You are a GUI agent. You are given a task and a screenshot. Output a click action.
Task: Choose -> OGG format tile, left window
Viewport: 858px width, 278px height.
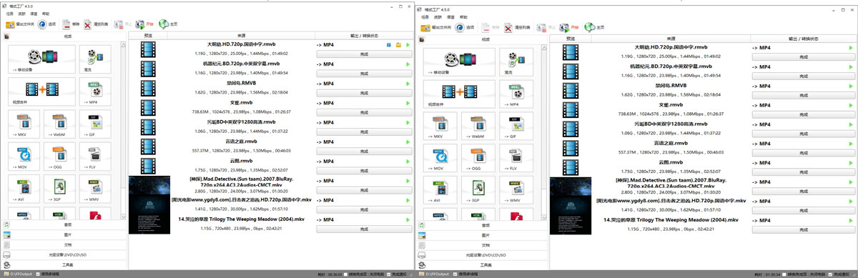point(59,157)
